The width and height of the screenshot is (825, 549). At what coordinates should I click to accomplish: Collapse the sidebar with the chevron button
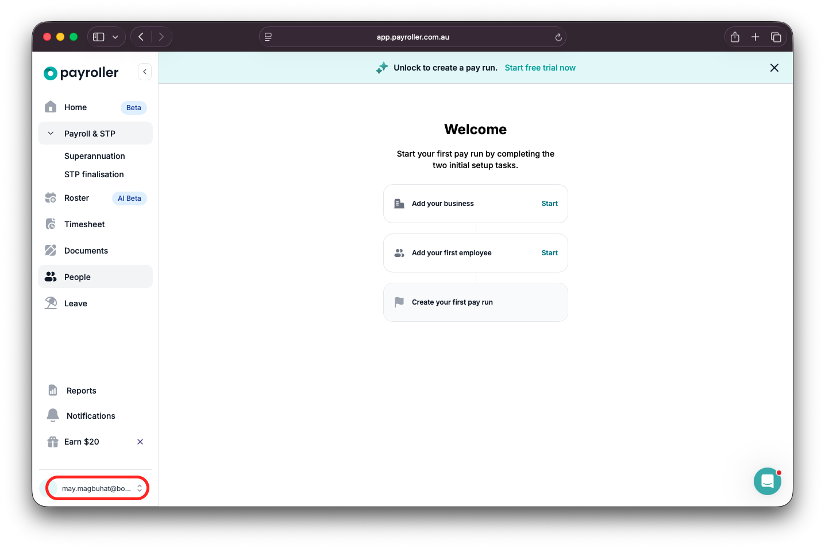click(x=145, y=72)
